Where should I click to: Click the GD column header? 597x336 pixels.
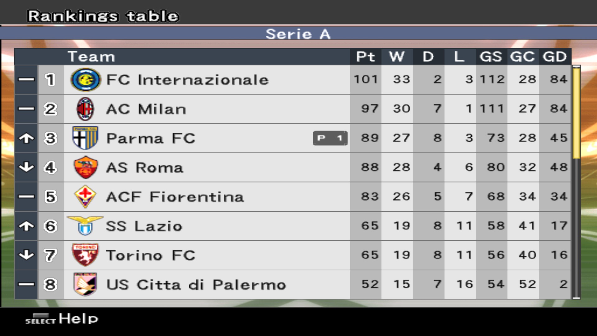555,57
